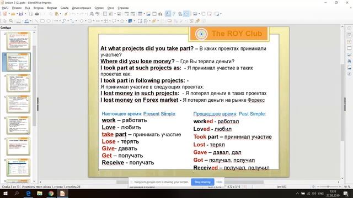Select slide 4 thumbnail in panel
This screenshot has height=198, width=353.
coord(18,83)
